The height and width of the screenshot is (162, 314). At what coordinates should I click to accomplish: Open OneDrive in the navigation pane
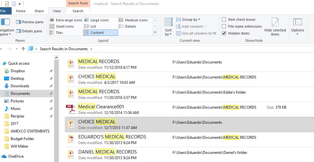16,156
